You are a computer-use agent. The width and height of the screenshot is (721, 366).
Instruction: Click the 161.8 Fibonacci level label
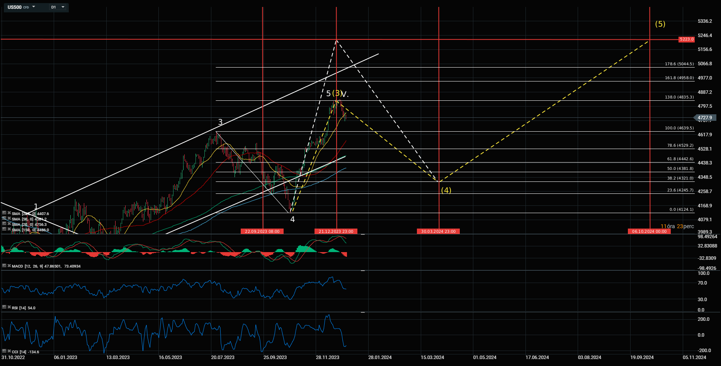(679, 78)
